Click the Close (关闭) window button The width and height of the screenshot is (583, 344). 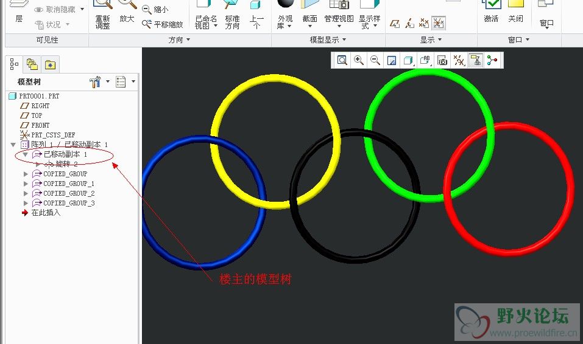pyautogui.click(x=516, y=12)
